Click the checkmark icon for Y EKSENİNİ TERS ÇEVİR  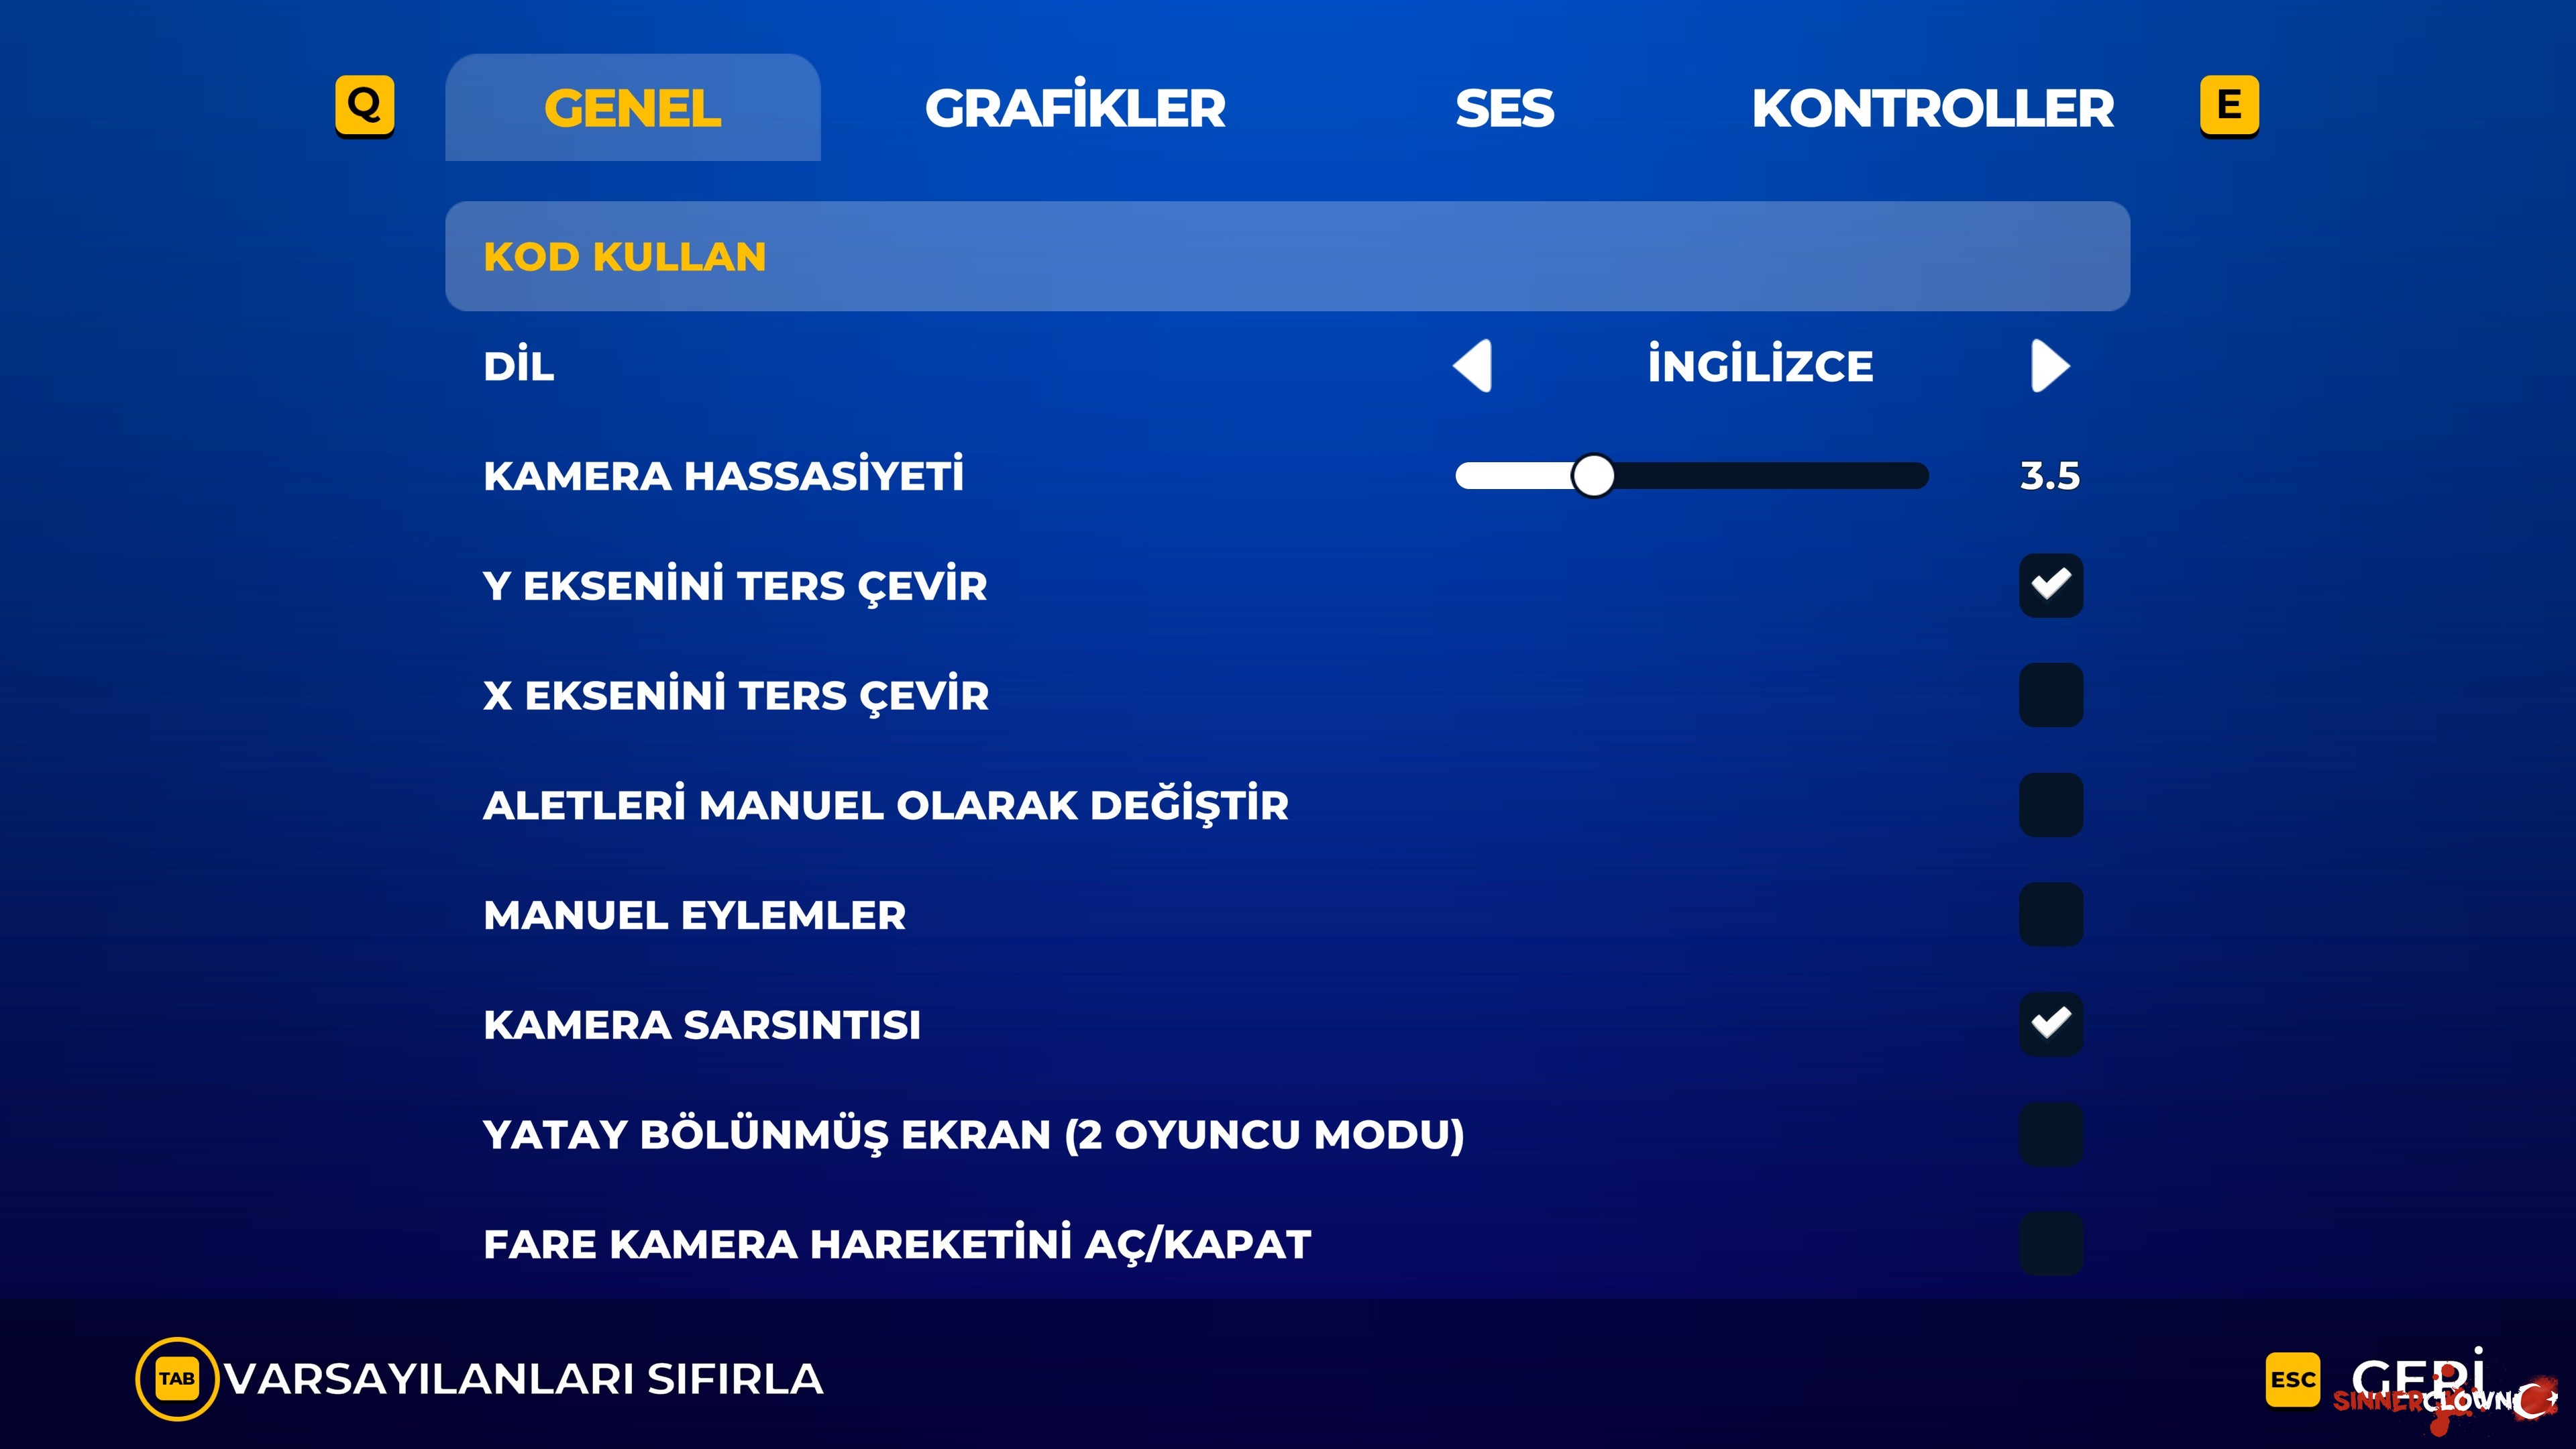point(2051,585)
